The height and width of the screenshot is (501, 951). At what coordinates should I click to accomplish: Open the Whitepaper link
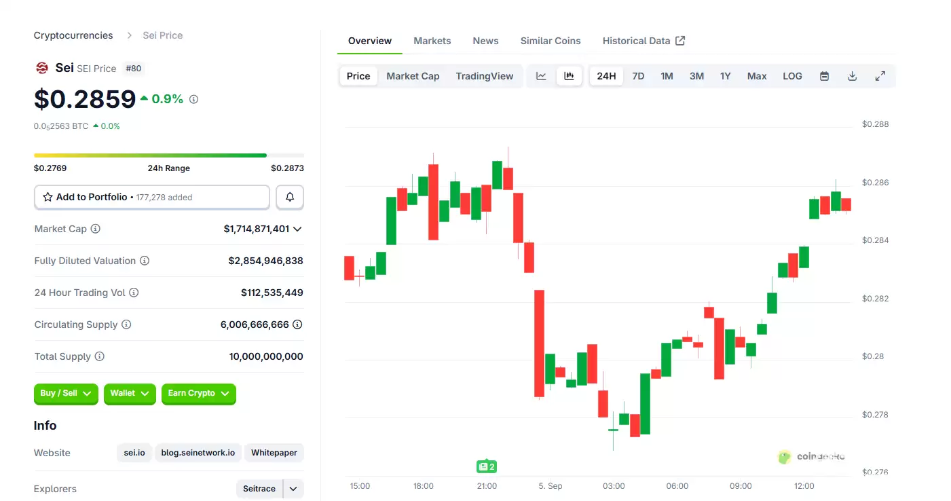click(274, 453)
